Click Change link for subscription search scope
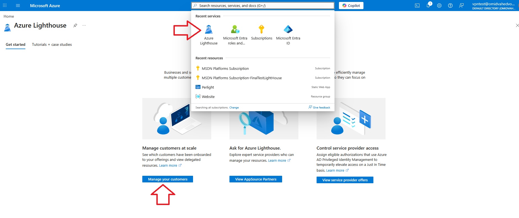 [234, 108]
